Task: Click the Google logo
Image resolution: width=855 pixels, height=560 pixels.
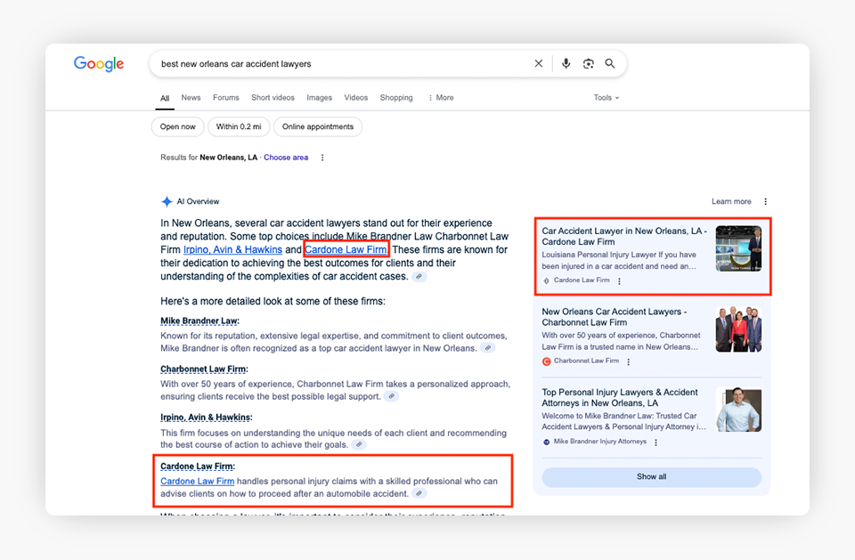Action: click(x=99, y=64)
